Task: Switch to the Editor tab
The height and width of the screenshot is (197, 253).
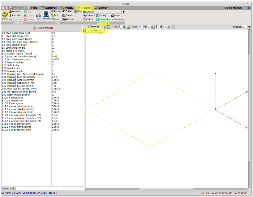Action: (x=101, y=8)
